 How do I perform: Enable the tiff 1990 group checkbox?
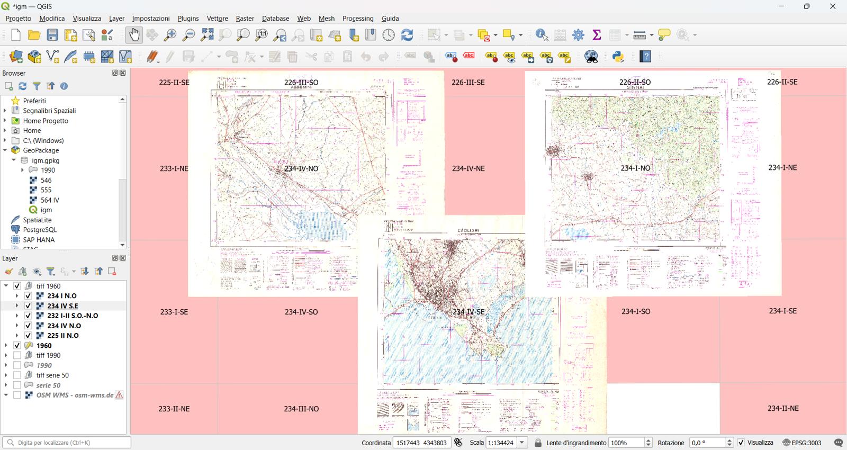17,356
